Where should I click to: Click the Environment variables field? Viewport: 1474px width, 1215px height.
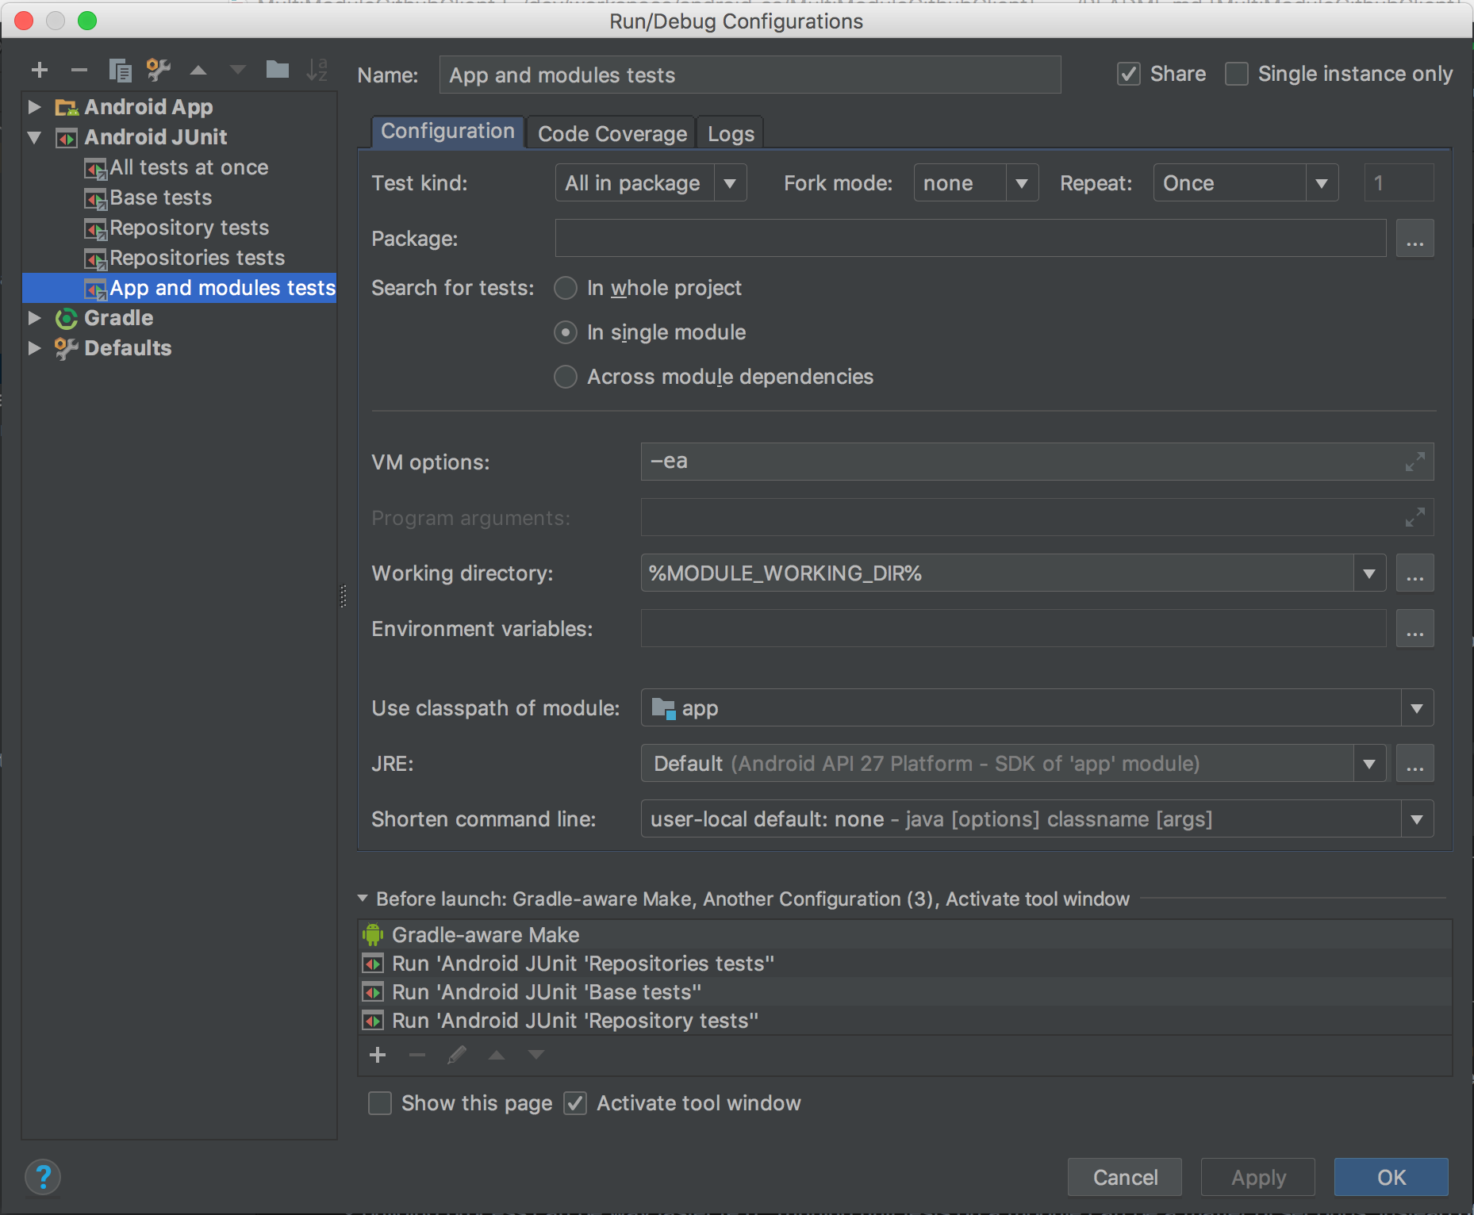point(1013,629)
